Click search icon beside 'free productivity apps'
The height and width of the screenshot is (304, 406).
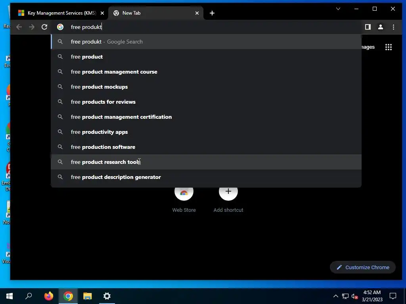60,132
